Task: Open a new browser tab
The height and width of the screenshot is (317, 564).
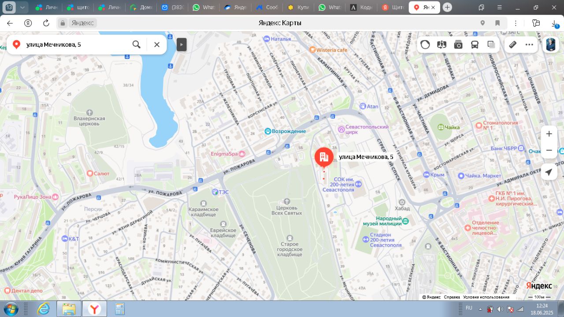Action: point(447,7)
